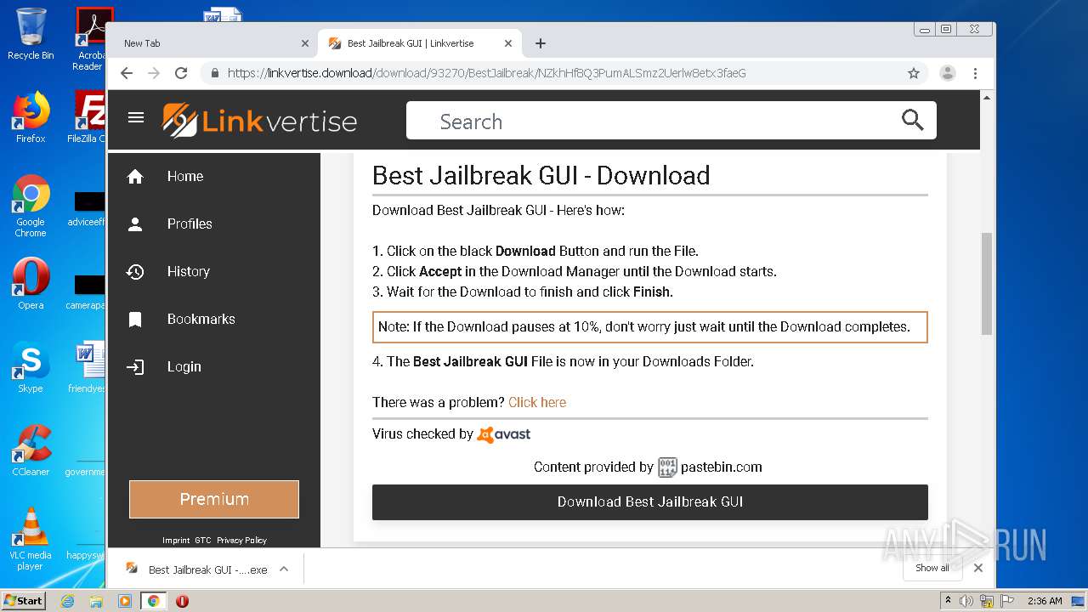The width and height of the screenshot is (1088, 612).
Task: Click the avast logo
Action: (504, 434)
